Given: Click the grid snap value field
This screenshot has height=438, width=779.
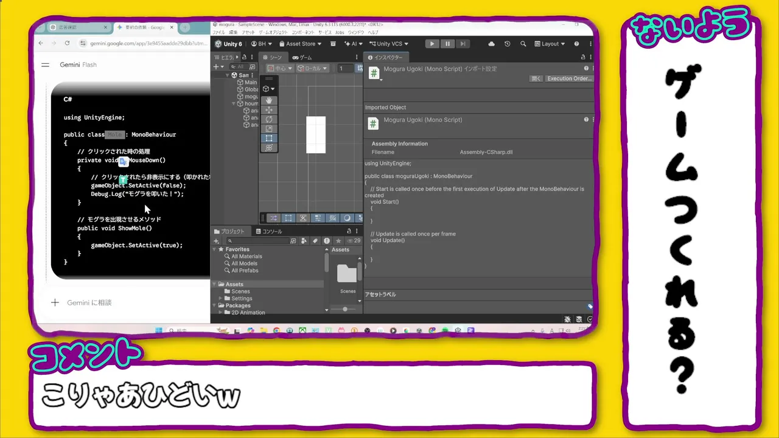Looking at the screenshot, I should [x=344, y=68].
